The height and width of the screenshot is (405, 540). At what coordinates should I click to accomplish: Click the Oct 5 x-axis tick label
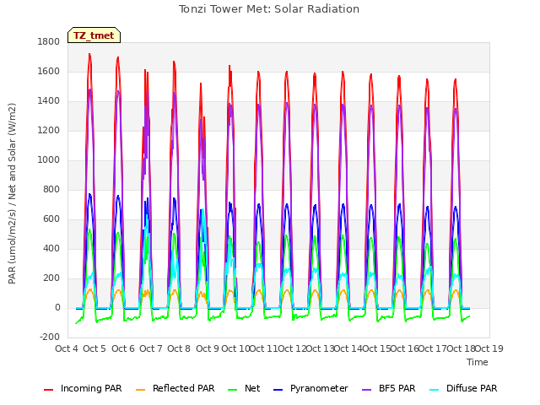point(94,348)
